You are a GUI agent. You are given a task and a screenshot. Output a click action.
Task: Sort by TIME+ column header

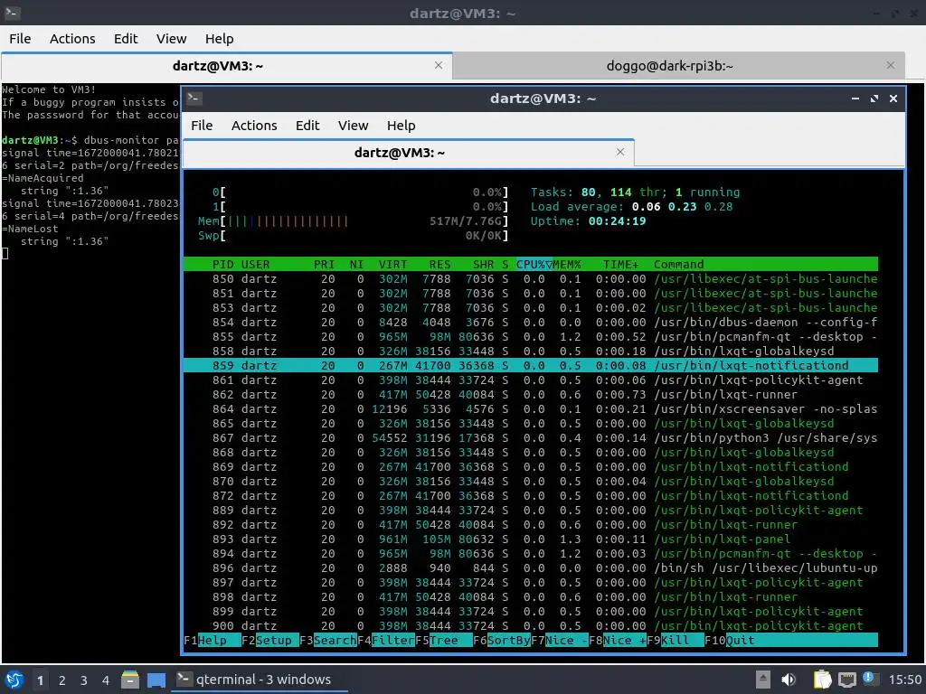[620, 265]
